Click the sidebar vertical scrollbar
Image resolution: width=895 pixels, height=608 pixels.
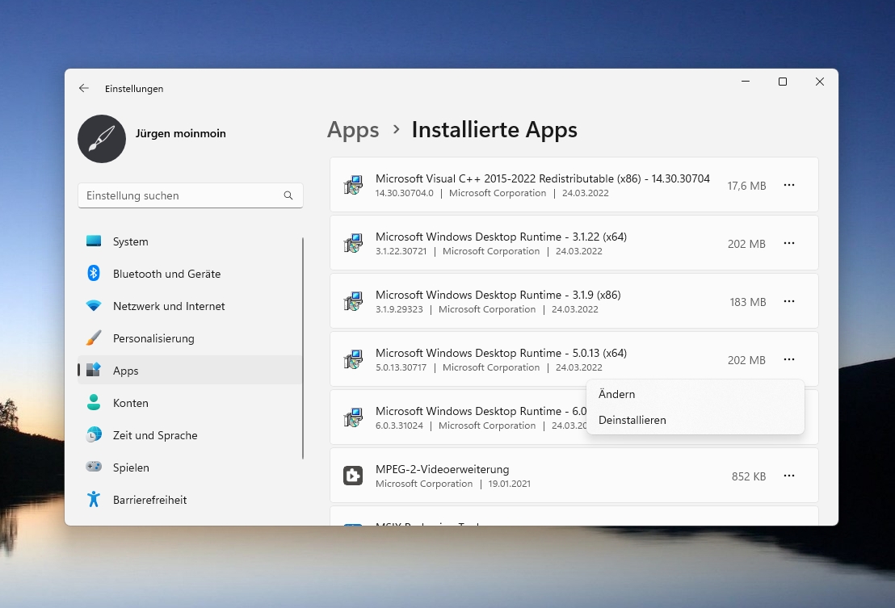303,348
